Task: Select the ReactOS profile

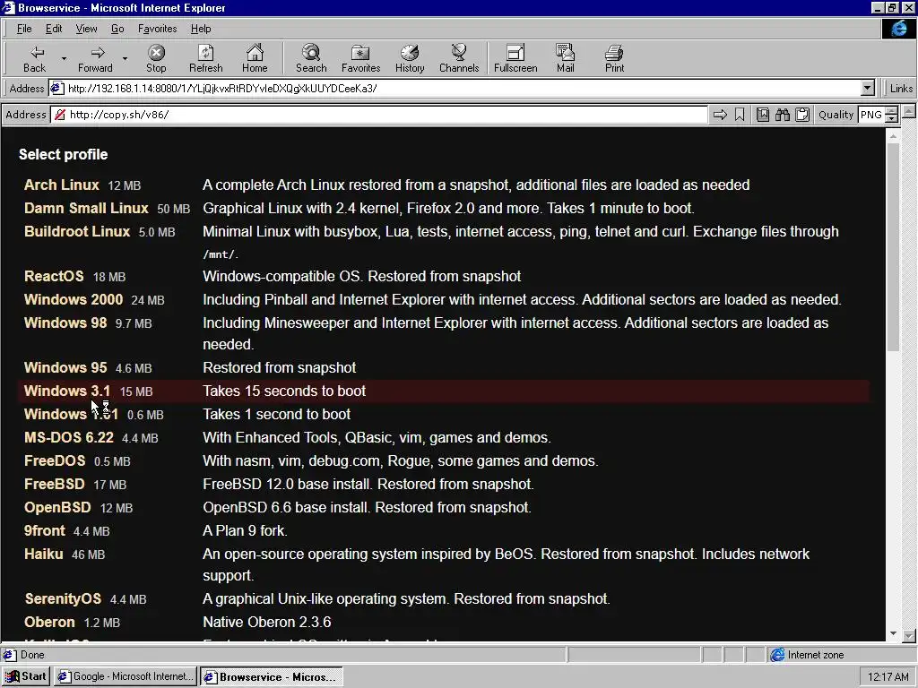Action: point(54,276)
